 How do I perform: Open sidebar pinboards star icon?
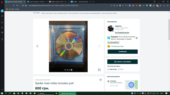2,16
